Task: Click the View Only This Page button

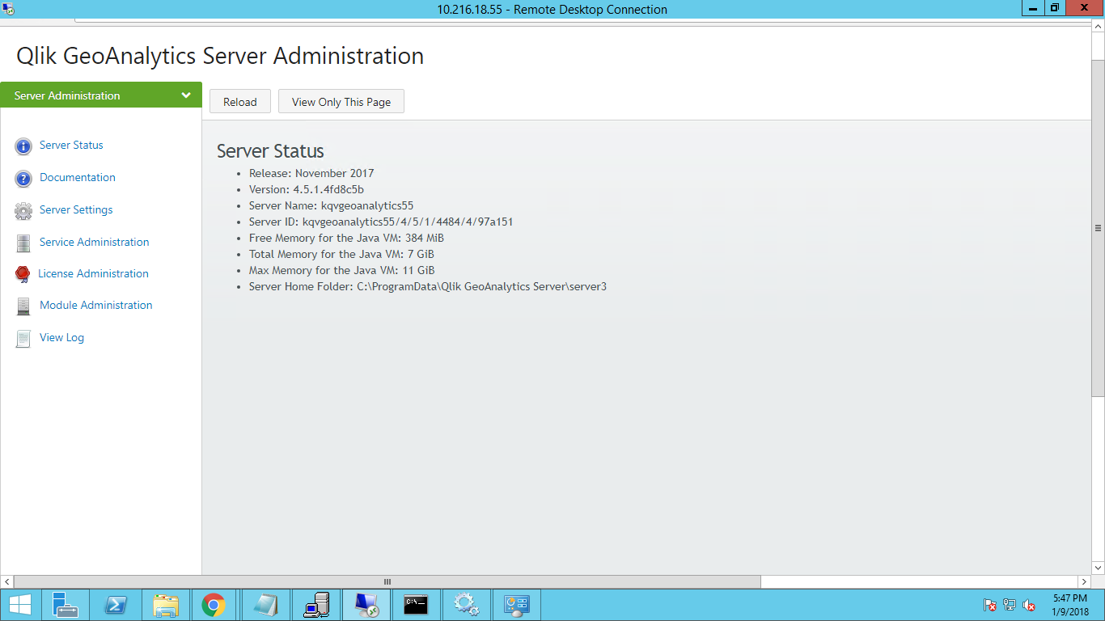Action: [341, 102]
